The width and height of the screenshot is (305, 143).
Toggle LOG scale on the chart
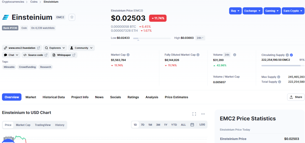(x=202, y=125)
